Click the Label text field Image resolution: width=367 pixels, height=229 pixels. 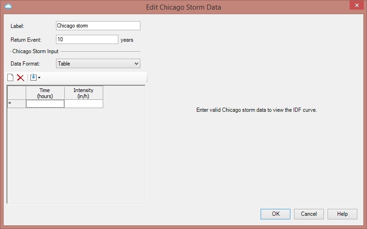98,26
